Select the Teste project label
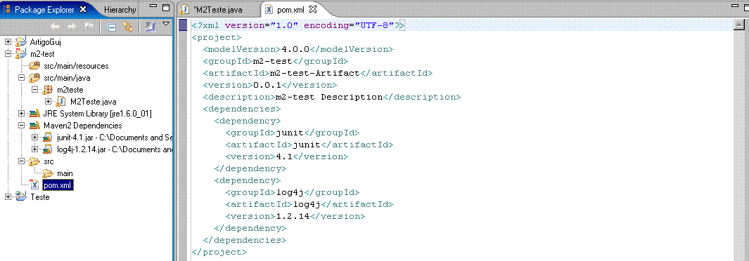749x261 pixels. [39, 197]
